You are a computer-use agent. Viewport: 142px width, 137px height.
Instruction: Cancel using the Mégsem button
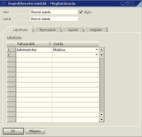[35, 131]
